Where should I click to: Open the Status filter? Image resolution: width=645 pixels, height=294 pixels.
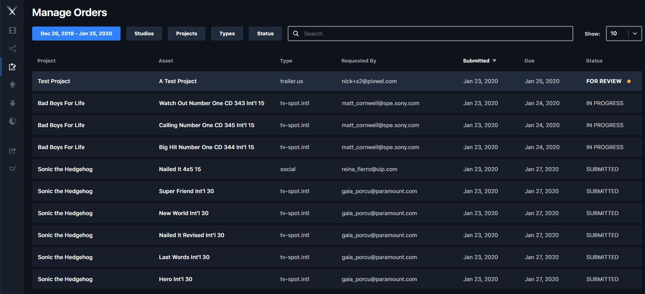[x=265, y=34]
